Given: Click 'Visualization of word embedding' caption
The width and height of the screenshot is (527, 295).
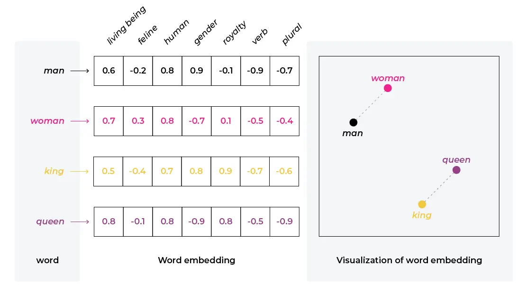Looking at the screenshot, I should pyautogui.click(x=409, y=260).
